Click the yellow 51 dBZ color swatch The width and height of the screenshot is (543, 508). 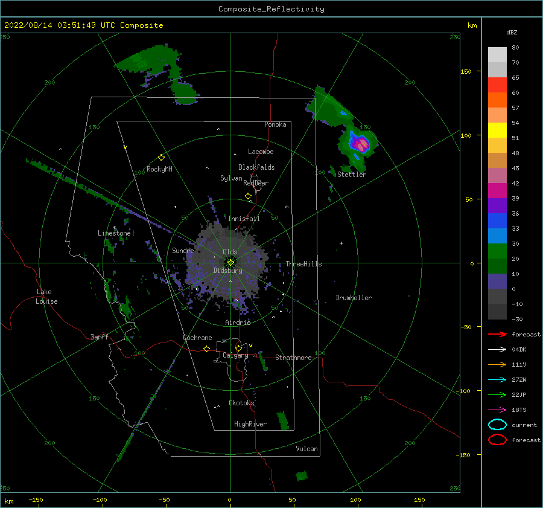(x=497, y=130)
